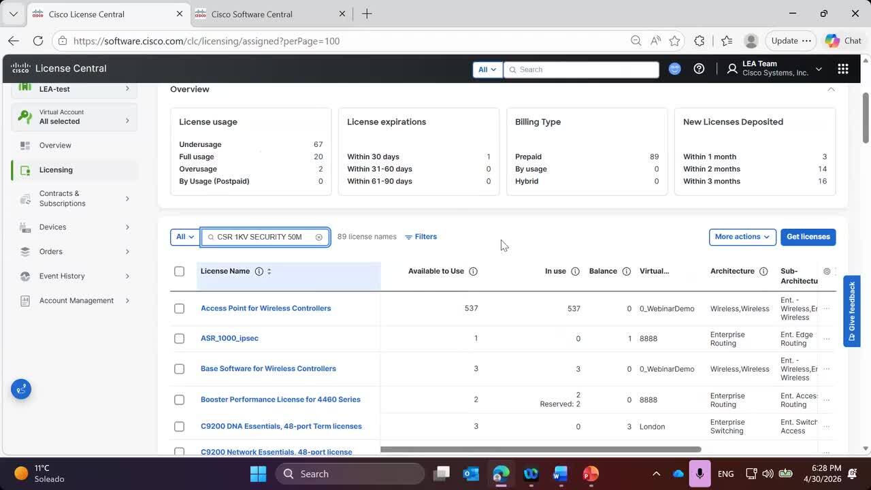The width and height of the screenshot is (871, 490).
Task: Sort by the License Name column arrows
Action: coord(269,272)
